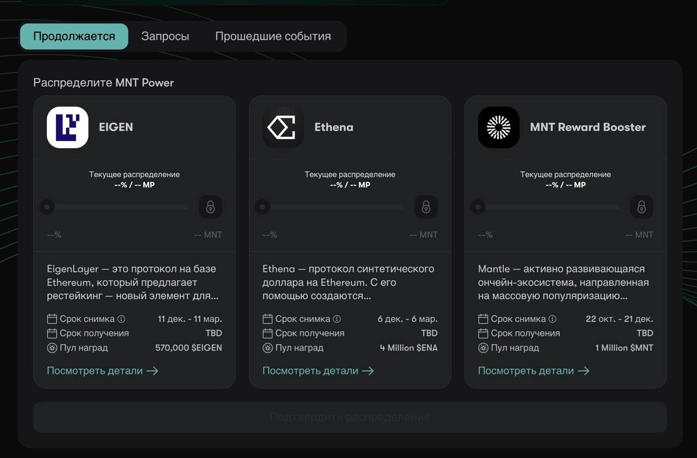Click arrow after MNT Booster Посмотреть детали
Viewport: 697px width, 458px height.
[x=584, y=371]
